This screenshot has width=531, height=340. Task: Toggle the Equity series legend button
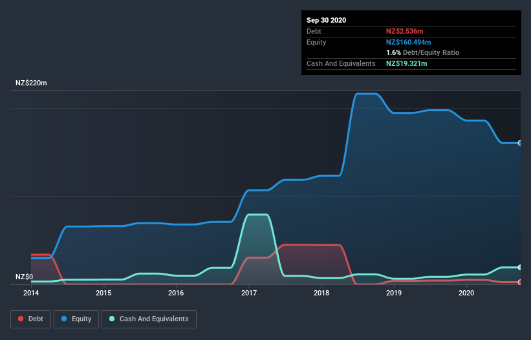pos(76,319)
